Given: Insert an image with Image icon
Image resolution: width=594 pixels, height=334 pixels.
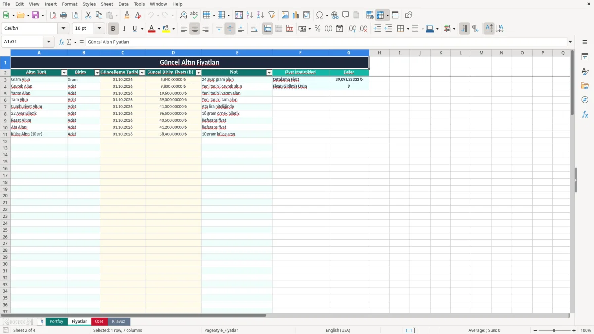Looking at the screenshot, I should [x=285, y=15].
